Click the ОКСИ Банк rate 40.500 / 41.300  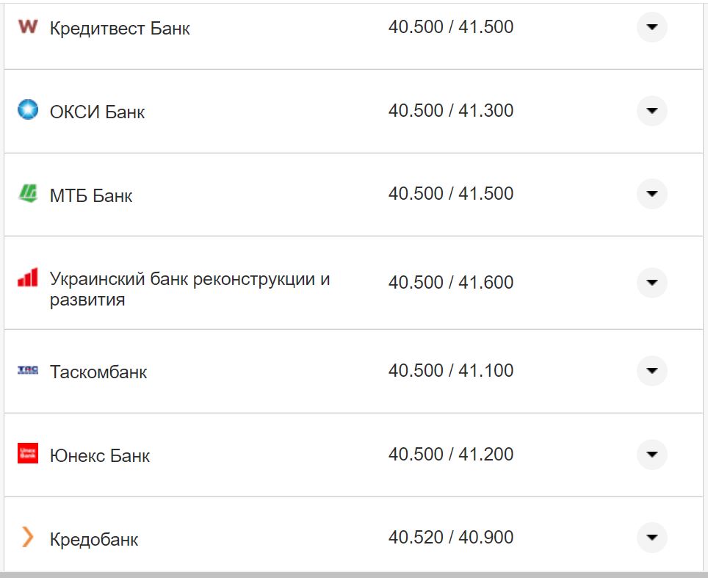pyautogui.click(x=451, y=111)
